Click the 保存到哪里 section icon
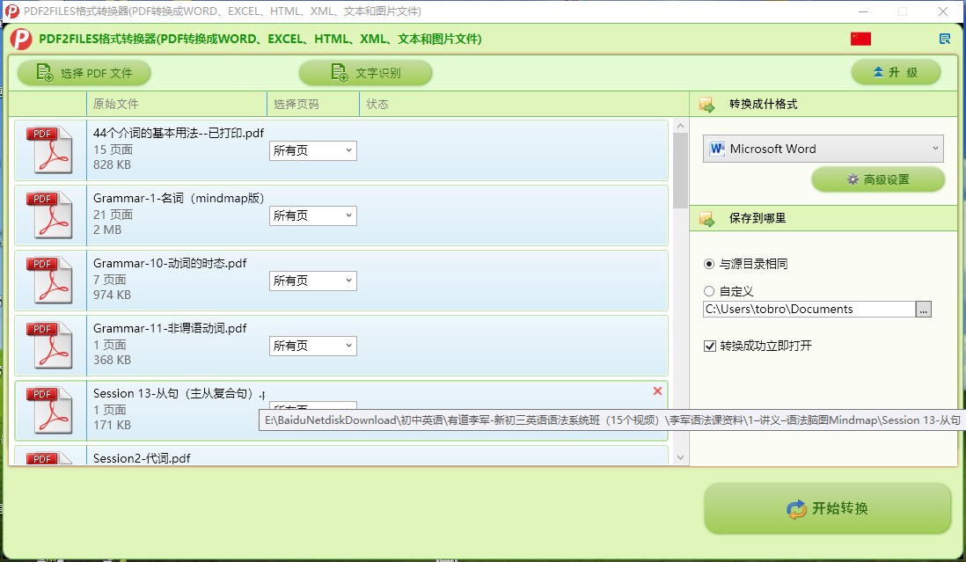Viewport: 966px width, 562px height. tap(706, 218)
